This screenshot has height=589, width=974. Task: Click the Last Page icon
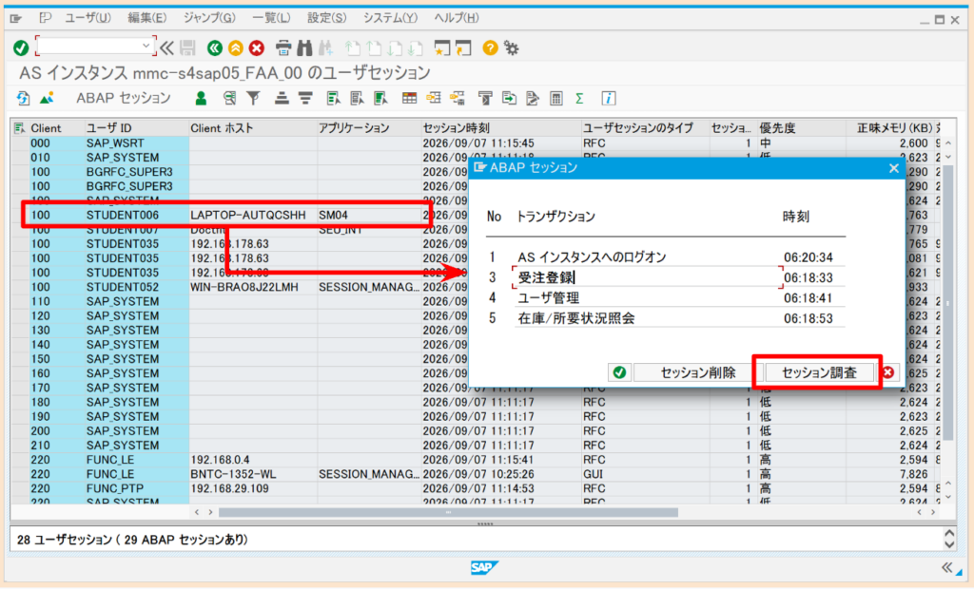(416, 47)
